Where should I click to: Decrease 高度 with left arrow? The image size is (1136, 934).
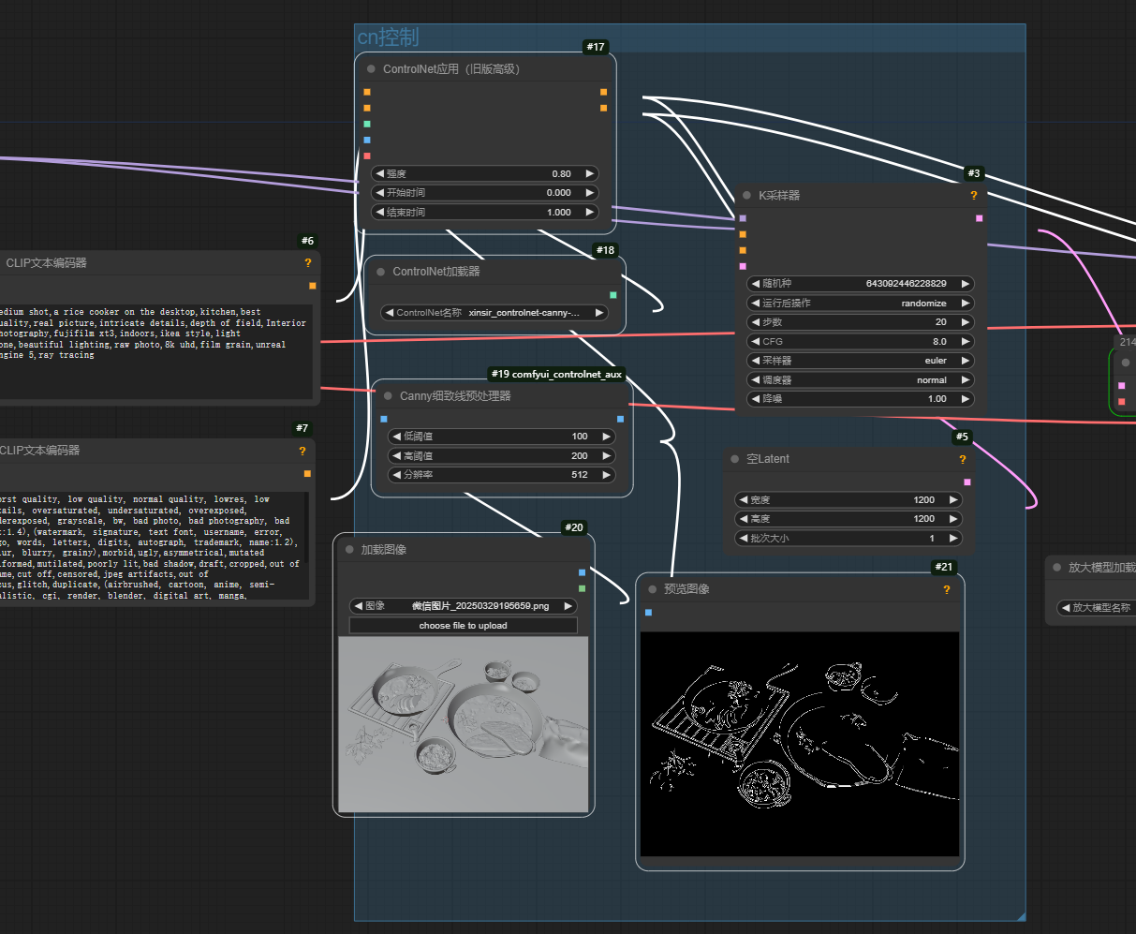click(743, 519)
